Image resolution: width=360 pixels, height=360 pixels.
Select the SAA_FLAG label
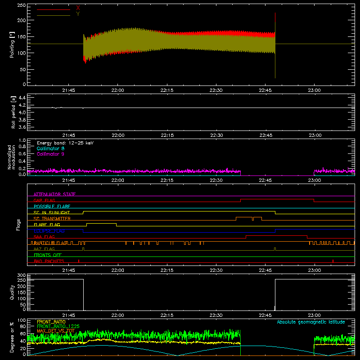44,237
